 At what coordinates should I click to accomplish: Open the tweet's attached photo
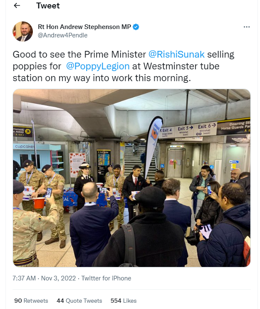pyautogui.click(x=132, y=178)
